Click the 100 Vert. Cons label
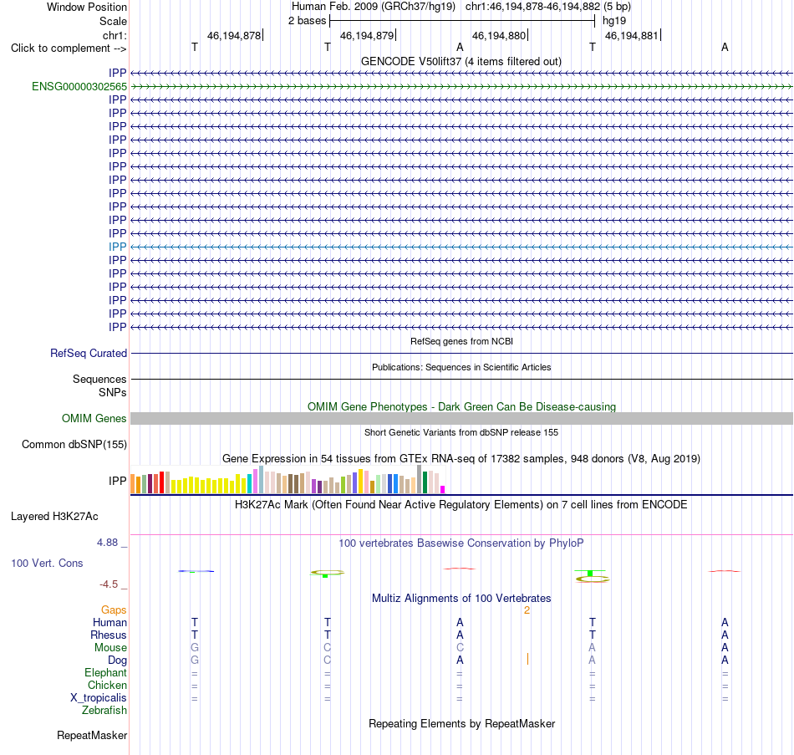Screen dimensions: 794x755 [x=47, y=564]
